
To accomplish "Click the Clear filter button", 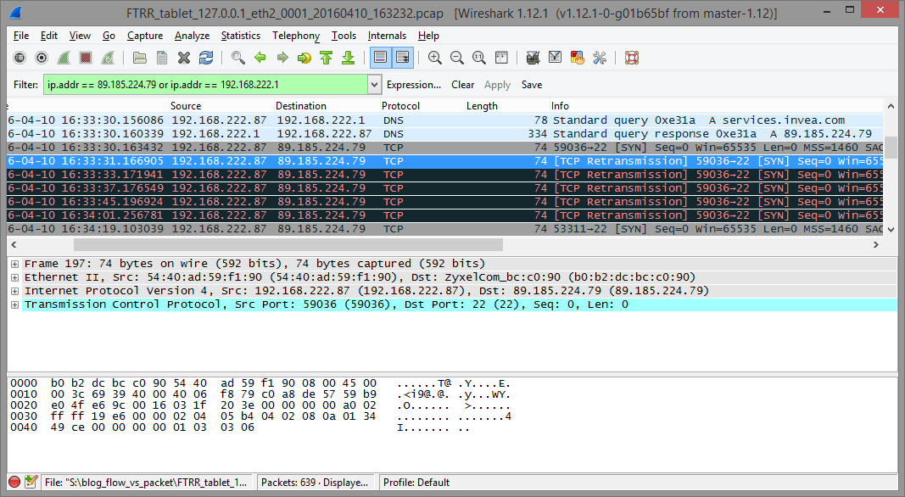I will 462,85.
